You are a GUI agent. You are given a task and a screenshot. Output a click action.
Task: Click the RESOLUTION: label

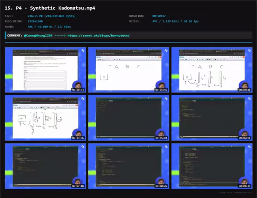click(x=14, y=21)
